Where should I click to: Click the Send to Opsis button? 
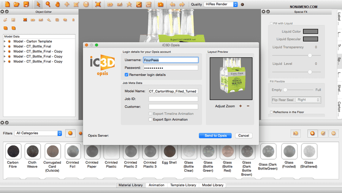click(215, 136)
